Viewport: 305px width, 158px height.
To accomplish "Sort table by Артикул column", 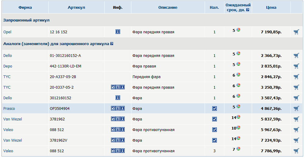I will 76,8.
